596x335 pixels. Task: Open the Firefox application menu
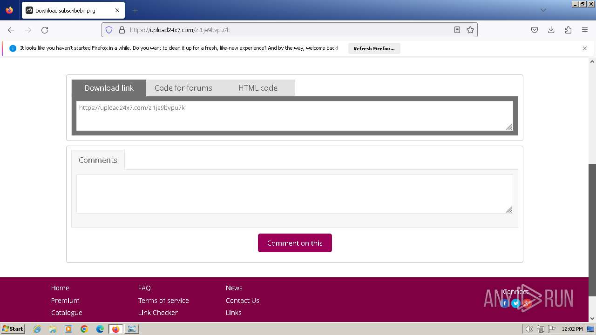click(x=585, y=30)
